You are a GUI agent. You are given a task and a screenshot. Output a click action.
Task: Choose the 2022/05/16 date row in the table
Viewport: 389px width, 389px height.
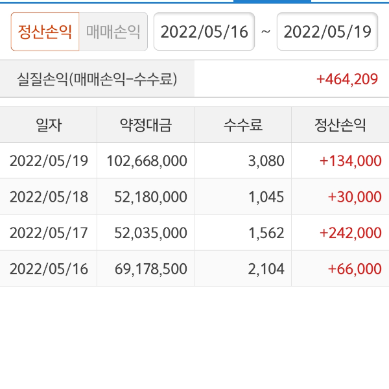coord(49,268)
